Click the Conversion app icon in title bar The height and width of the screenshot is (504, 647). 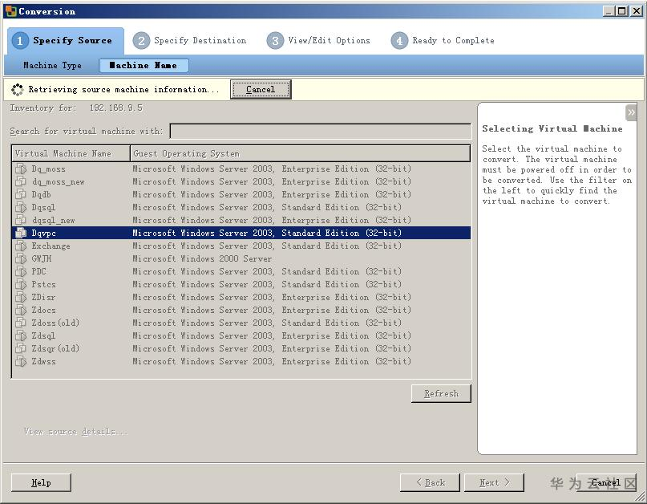(10, 11)
